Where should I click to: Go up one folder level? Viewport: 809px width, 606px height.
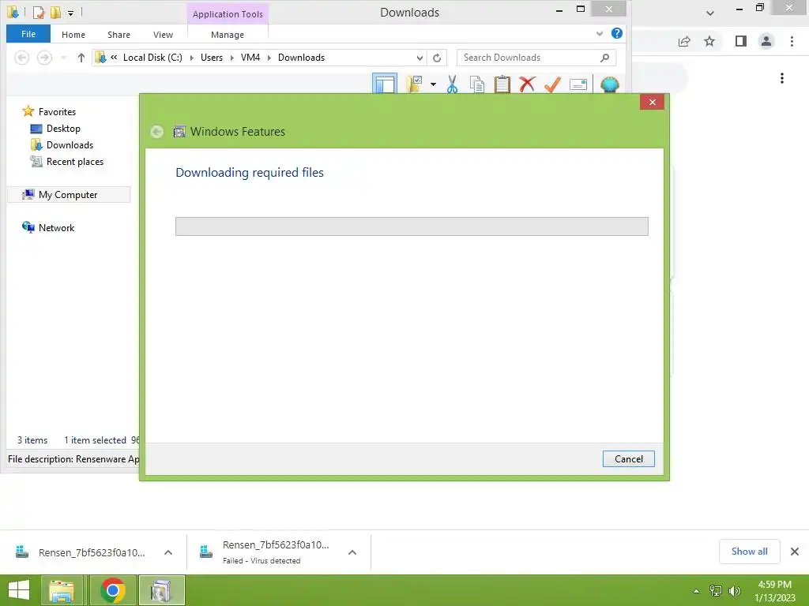tap(81, 58)
